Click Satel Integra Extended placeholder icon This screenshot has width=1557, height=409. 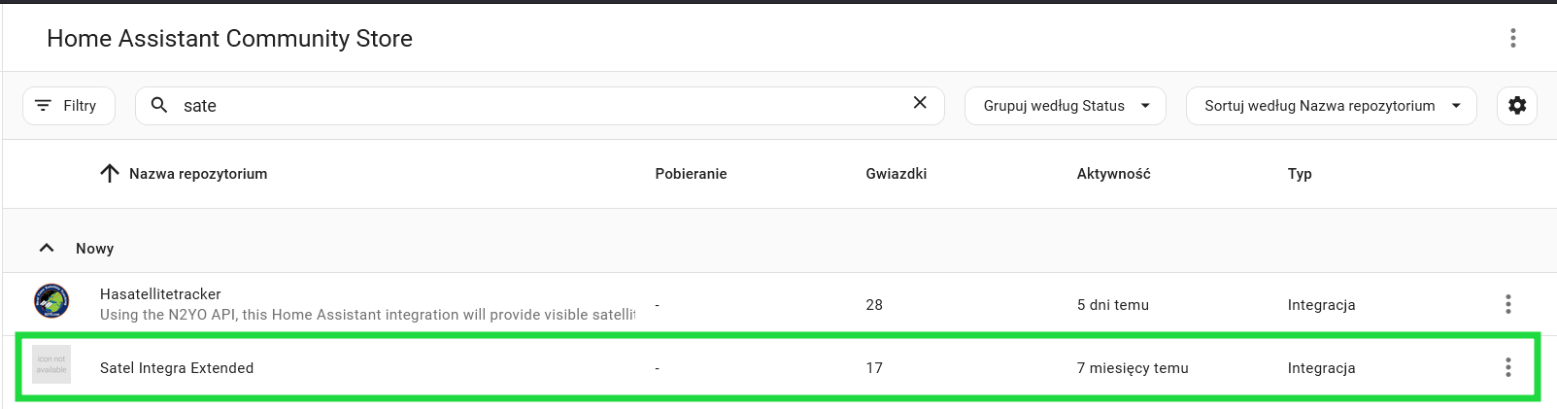(x=51, y=364)
